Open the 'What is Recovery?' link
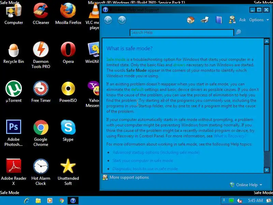This screenshot has height=205, width=273. [x=230, y=136]
